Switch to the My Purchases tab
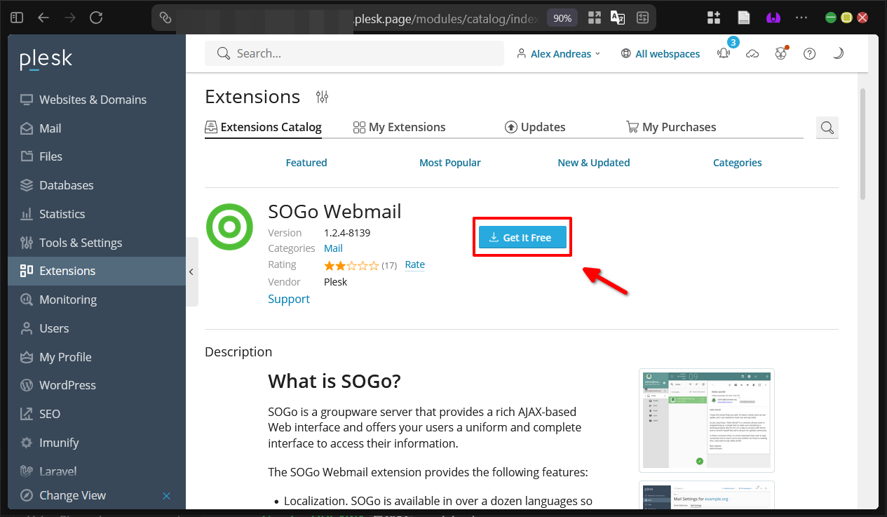Screen dimensions: 887x517 671,127
